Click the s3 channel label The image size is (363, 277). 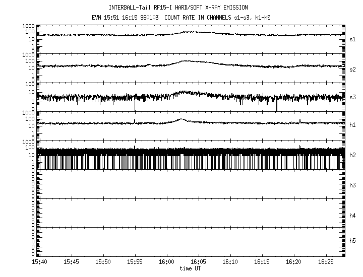(353, 97)
